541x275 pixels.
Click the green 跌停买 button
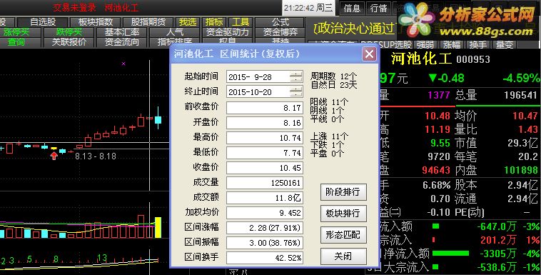69,32
